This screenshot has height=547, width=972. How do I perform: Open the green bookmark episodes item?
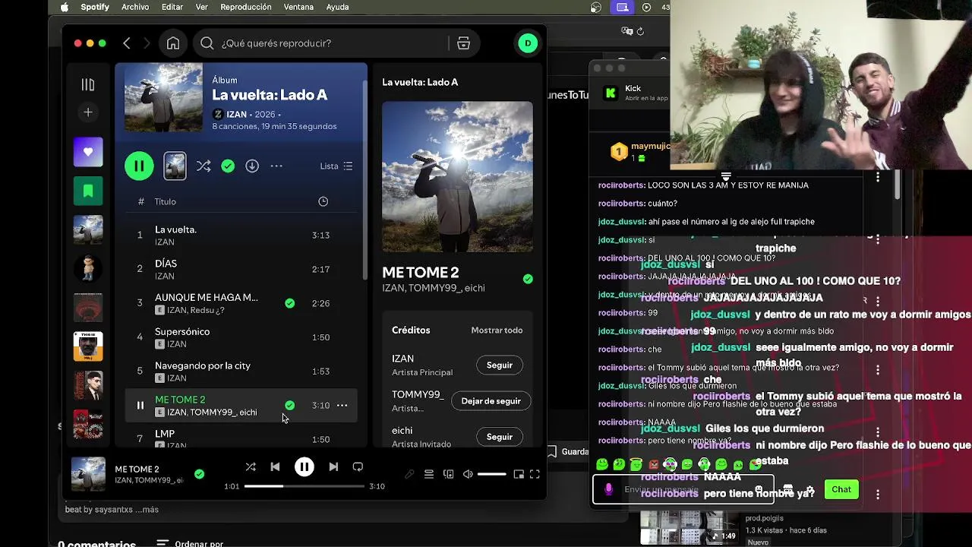click(x=88, y=191)
